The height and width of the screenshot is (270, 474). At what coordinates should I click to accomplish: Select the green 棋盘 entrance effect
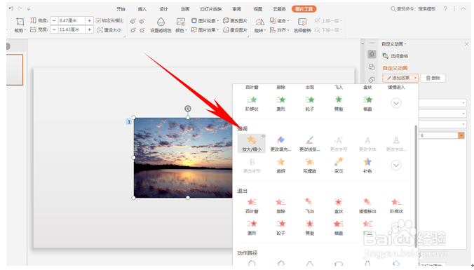pyautogui.click(x=367, y=103)
